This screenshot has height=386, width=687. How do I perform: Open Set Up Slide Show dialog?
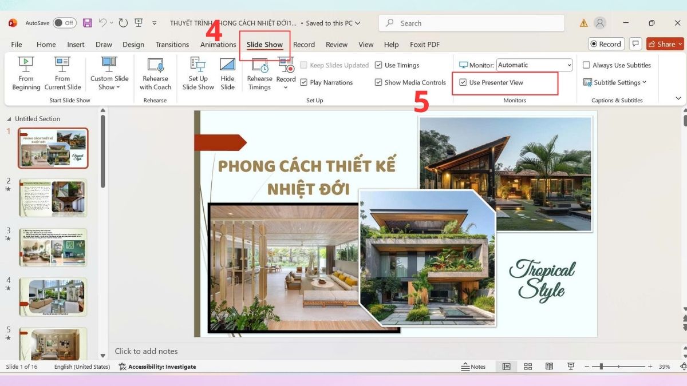pyautogui.click(x=198, y=74)
